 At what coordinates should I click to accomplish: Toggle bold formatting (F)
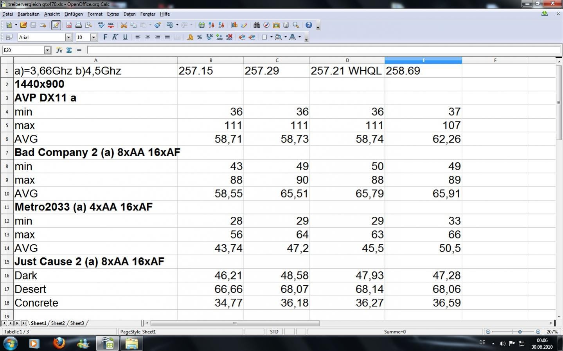pyautogui.click(x=105, y=37)
